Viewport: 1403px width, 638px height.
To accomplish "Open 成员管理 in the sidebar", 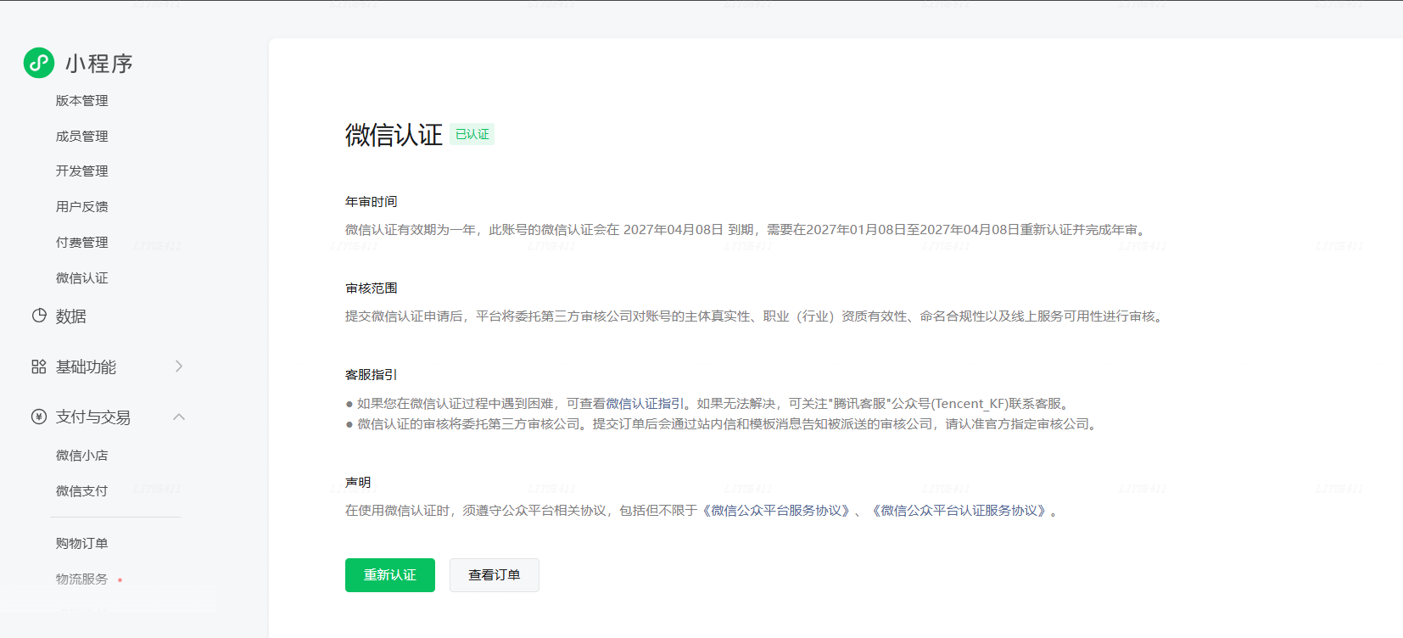I will (82, 136).
